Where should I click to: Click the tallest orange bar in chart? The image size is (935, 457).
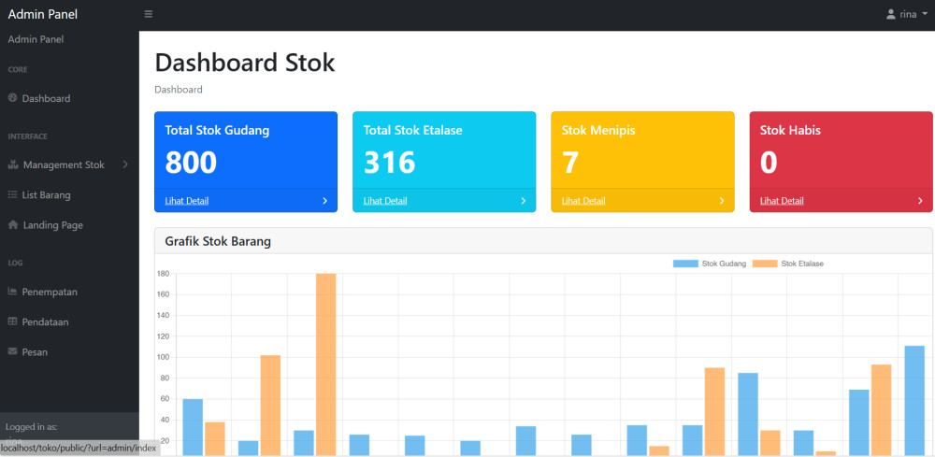tap(325, 364)
